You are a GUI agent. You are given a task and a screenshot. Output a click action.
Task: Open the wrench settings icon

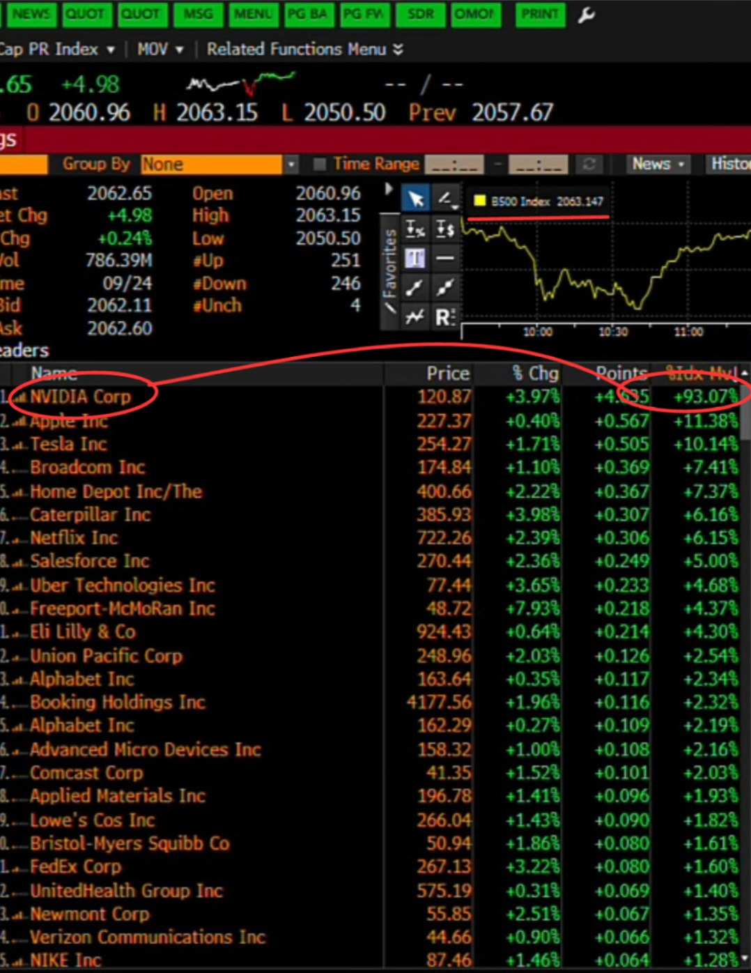587,15
